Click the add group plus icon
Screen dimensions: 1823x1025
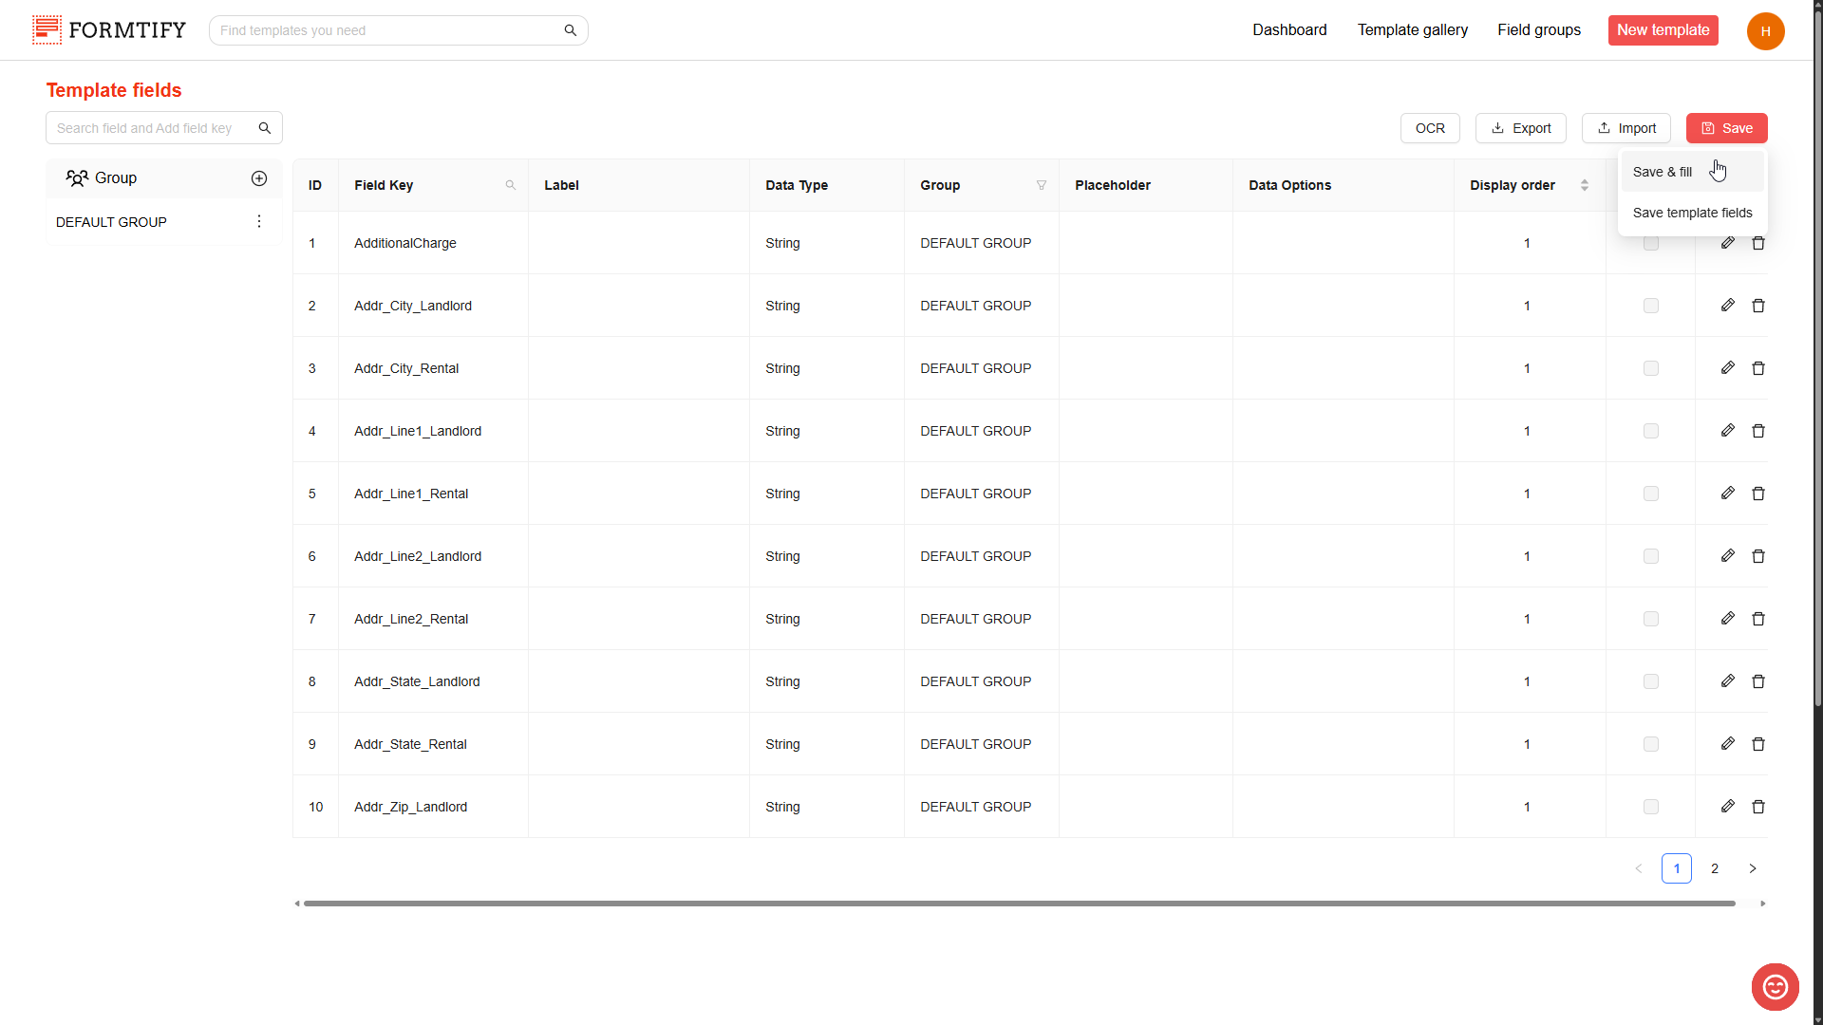click(259, 178)
